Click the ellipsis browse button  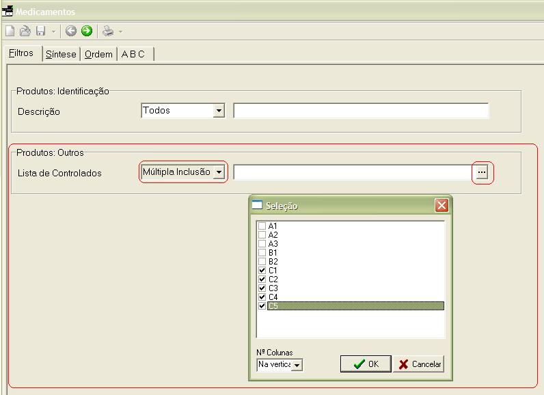tap(482, 172)
